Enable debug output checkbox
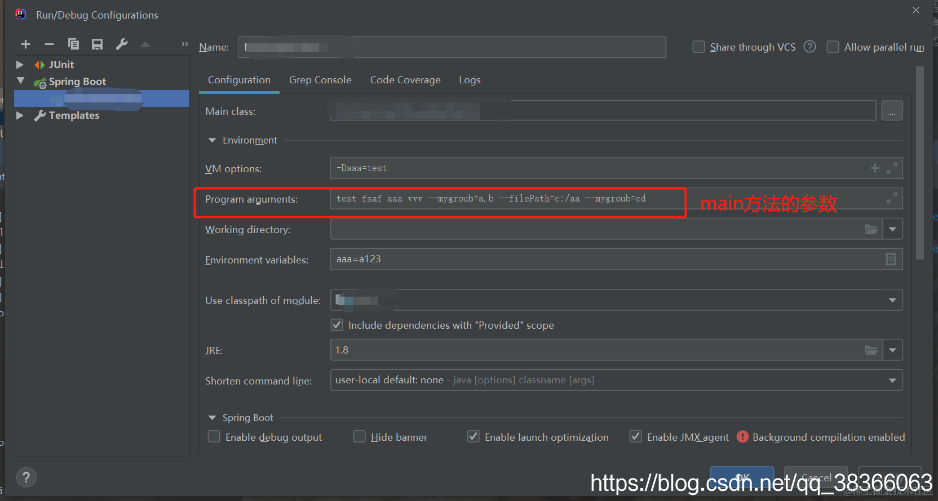This screenshot has width=938, height=501. 214,437
